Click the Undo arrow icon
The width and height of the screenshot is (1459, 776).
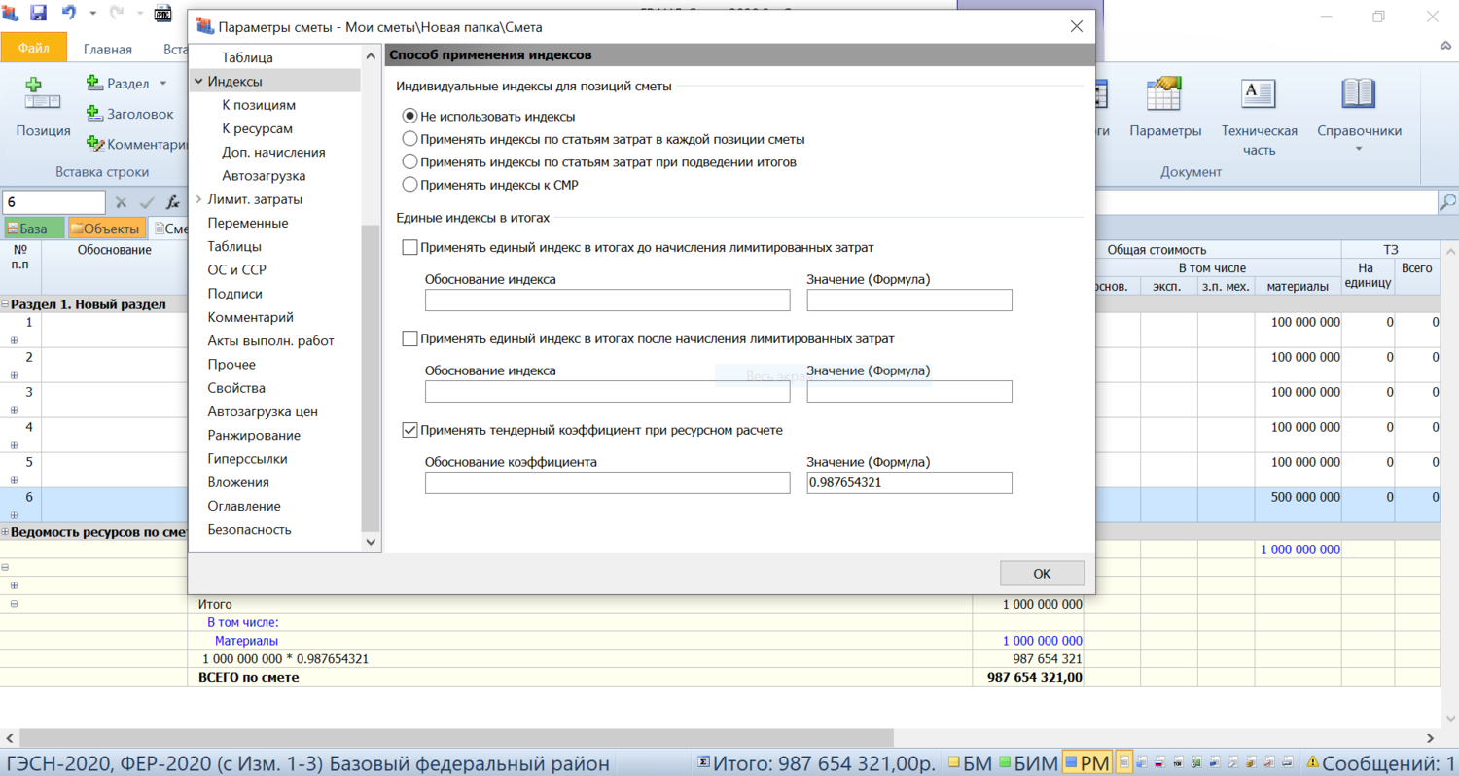[69, 14]
